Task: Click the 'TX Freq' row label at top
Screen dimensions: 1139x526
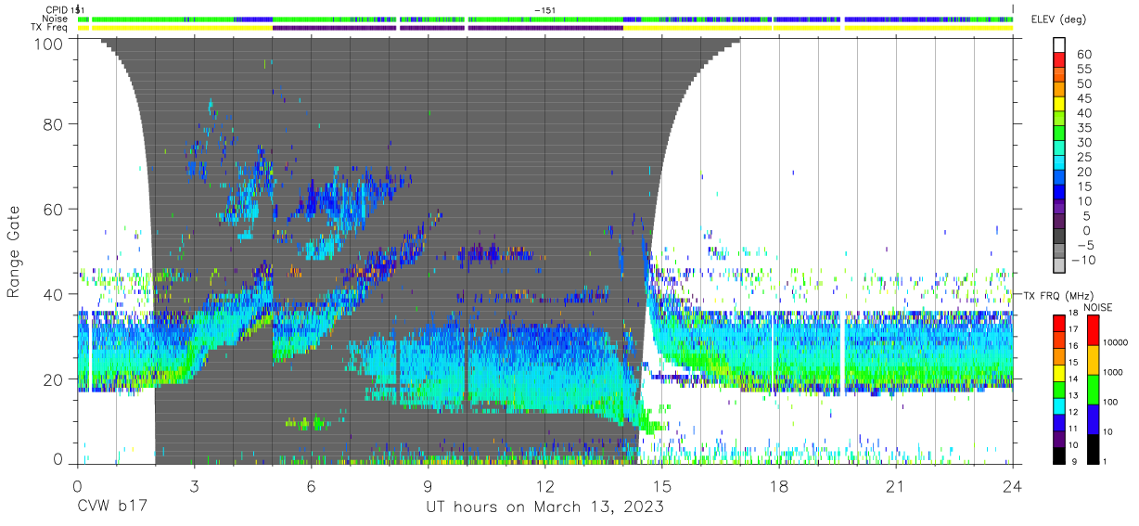Action: click(x=49, y=27)
